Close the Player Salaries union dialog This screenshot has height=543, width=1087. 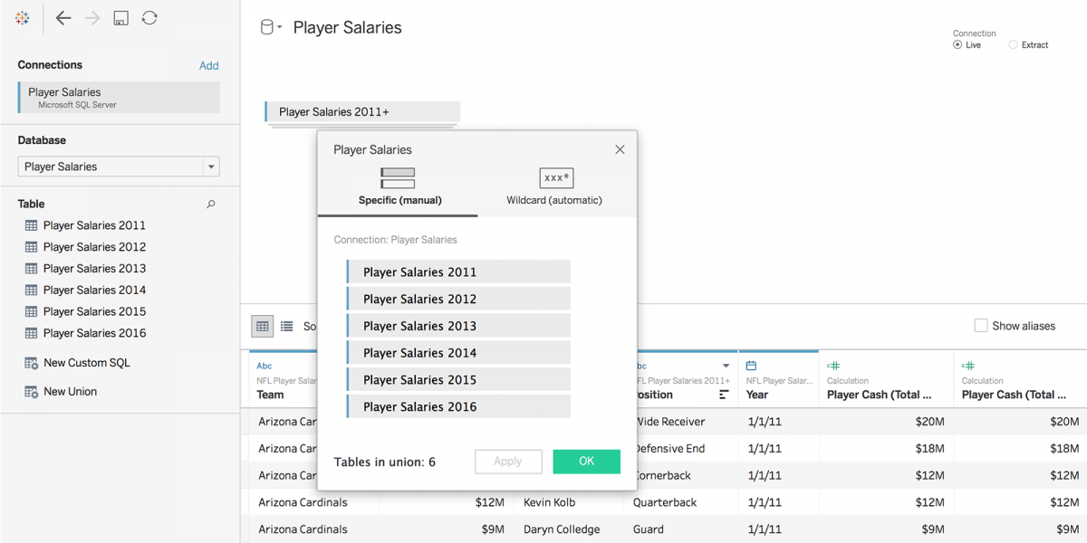tap(620, 149)
